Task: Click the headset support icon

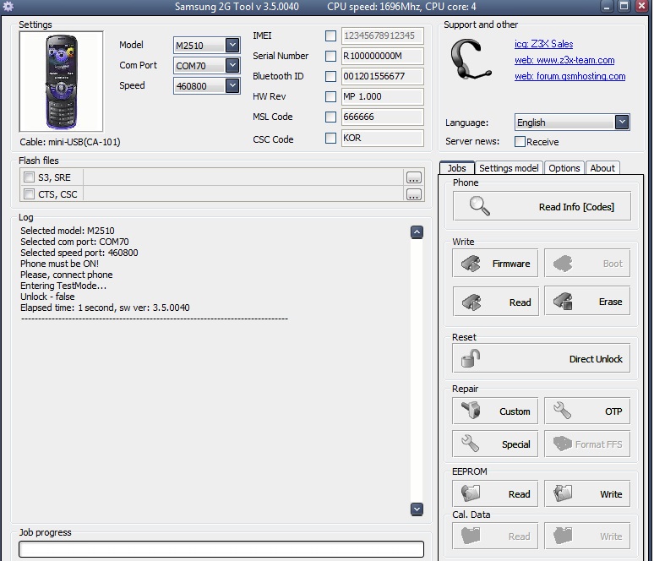Action: click(471, 59)
